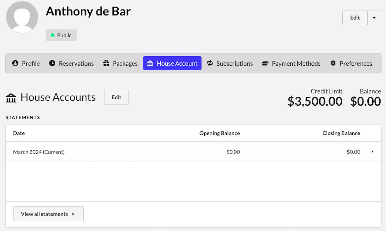
Task: Click the profile avatar placeholder image
Action: coord(22,17)
